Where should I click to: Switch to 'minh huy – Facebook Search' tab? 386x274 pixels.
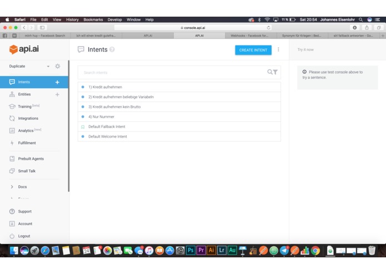[x=44, y=35]
